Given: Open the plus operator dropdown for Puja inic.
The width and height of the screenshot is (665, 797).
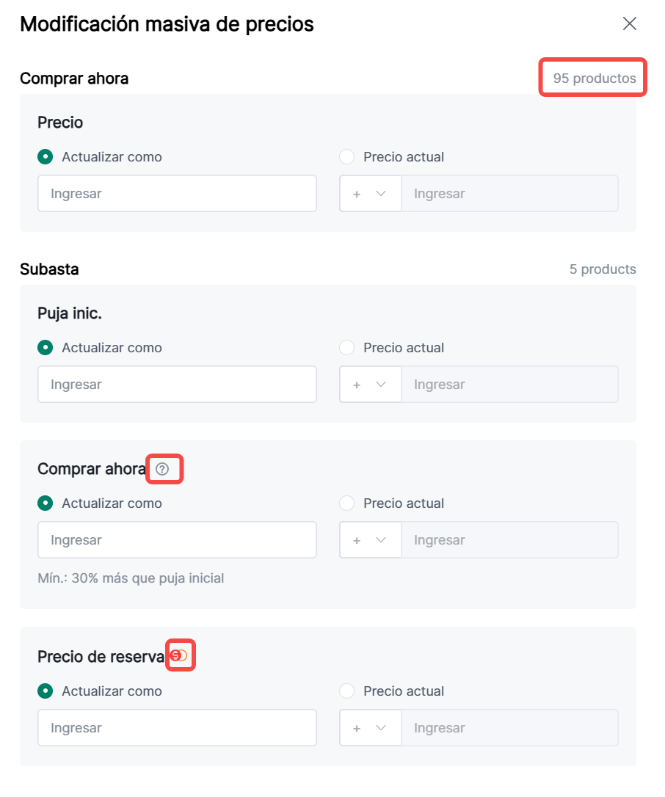Looking at the screenshot, I should (370, 385).
